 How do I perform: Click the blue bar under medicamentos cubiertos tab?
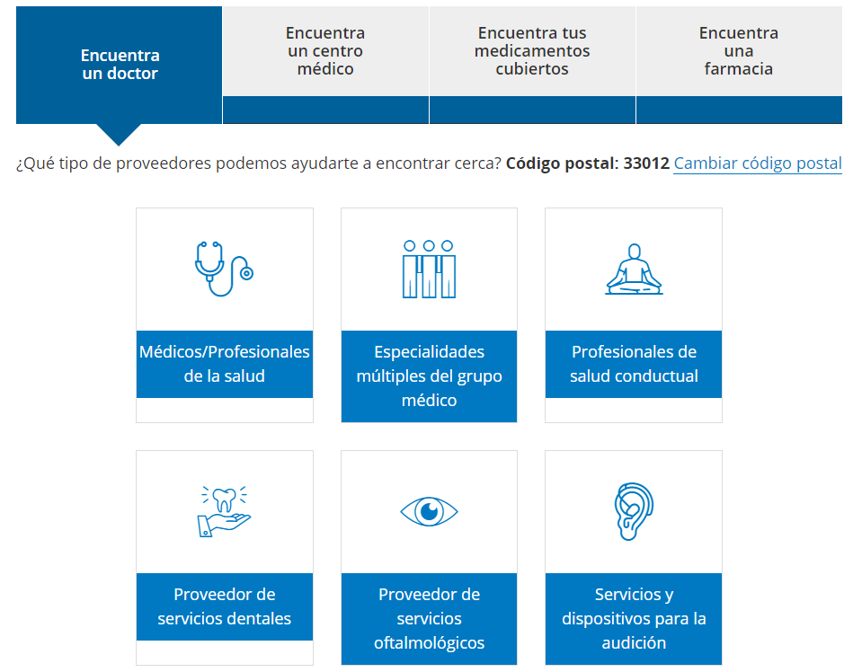[532, 110]
